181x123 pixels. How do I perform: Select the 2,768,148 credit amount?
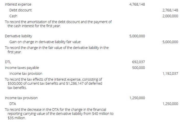coord(170,10)
